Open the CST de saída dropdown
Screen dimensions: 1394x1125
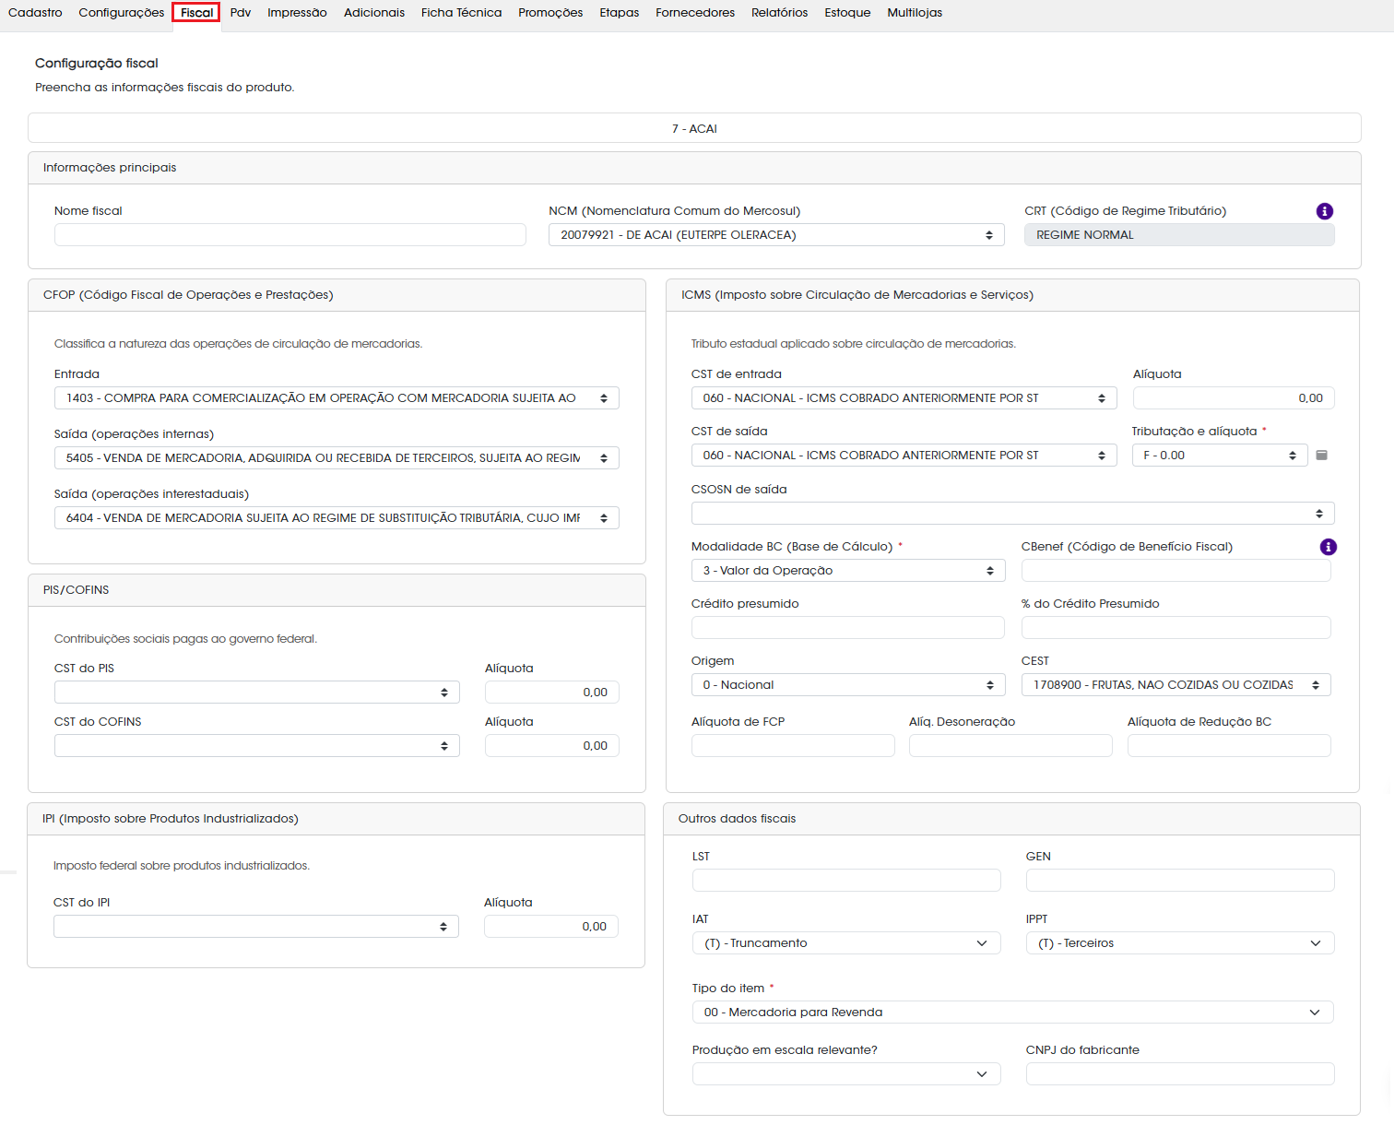click(x=904, y=456)
